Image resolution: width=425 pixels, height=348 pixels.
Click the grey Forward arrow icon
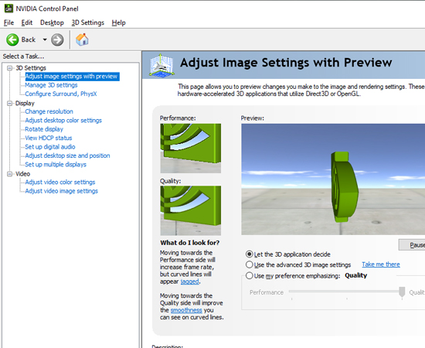(x=57, y=40)
